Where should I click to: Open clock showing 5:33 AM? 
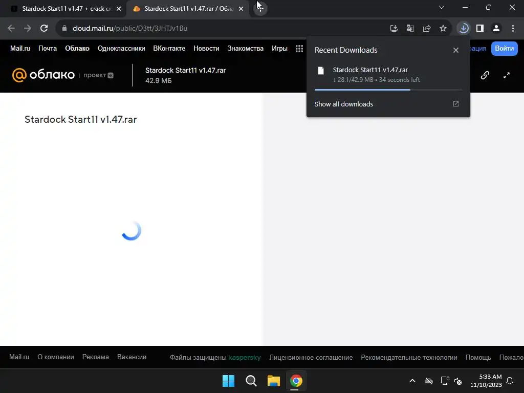coord(486,381)
